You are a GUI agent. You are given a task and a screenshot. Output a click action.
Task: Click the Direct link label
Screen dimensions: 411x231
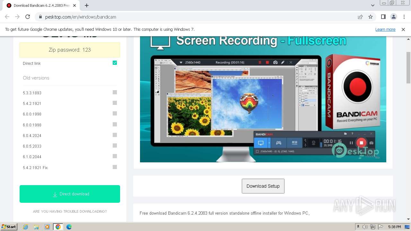(x=32, y=64)
